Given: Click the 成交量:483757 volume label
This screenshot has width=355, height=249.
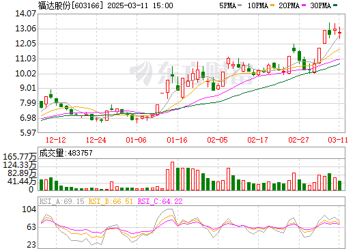Looking at the screenshot, I should click(x=66, y=153).
